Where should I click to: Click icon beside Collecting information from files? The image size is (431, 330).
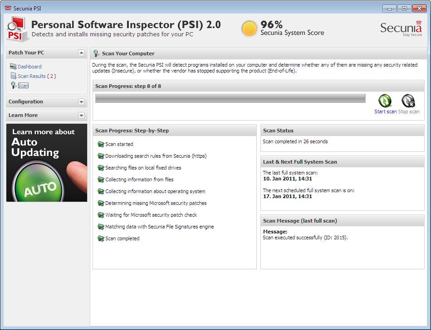(x=101, y=180)
